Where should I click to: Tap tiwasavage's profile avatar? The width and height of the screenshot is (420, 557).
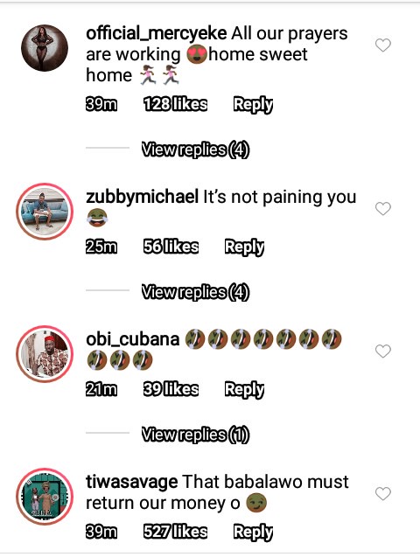pos(45,497)
